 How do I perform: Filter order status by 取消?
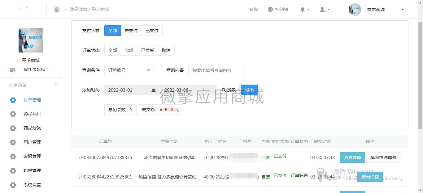tap(166, 50)
